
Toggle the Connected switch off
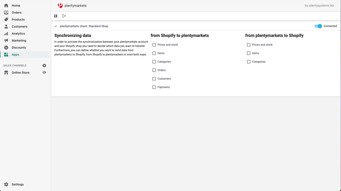tap(318, 26)
